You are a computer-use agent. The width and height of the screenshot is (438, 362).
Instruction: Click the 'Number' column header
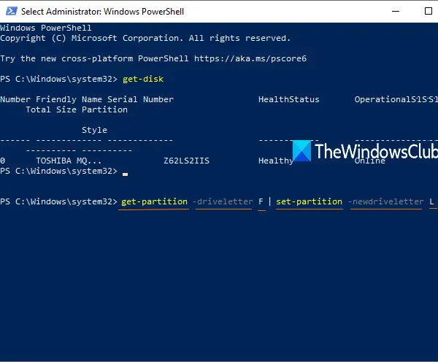pyautogui.click(x=15, y=99)
